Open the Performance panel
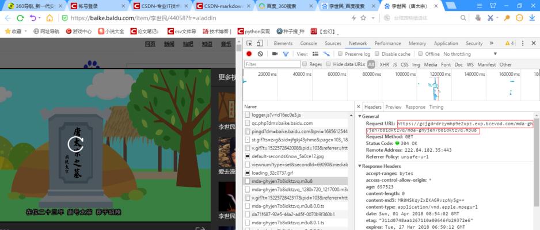 (x=388, y=43)
